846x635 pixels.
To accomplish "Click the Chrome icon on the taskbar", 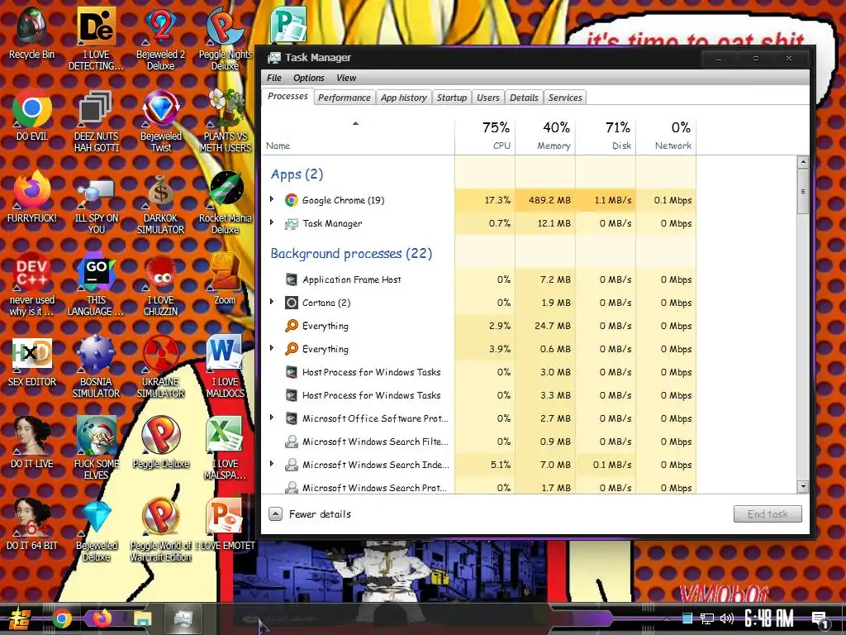I will pyautogui.click(x=62, y=618).
